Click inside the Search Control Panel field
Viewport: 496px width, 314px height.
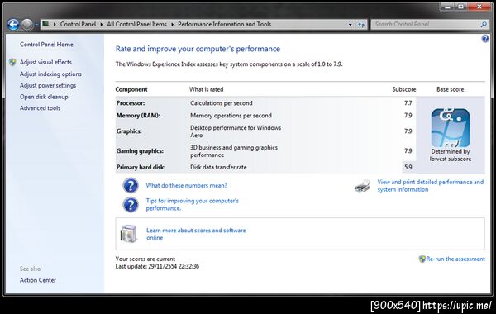(x=426, y=24)
